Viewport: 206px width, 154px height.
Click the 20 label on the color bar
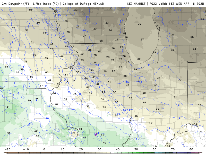[x=81, y=149]
